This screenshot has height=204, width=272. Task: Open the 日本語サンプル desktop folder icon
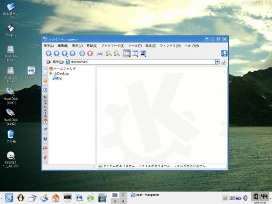tap(11, 11)
